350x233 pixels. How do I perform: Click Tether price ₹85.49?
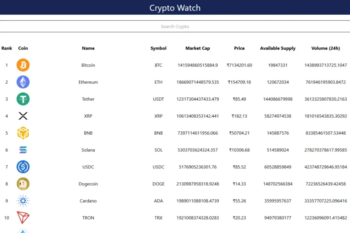coord(239,99)
